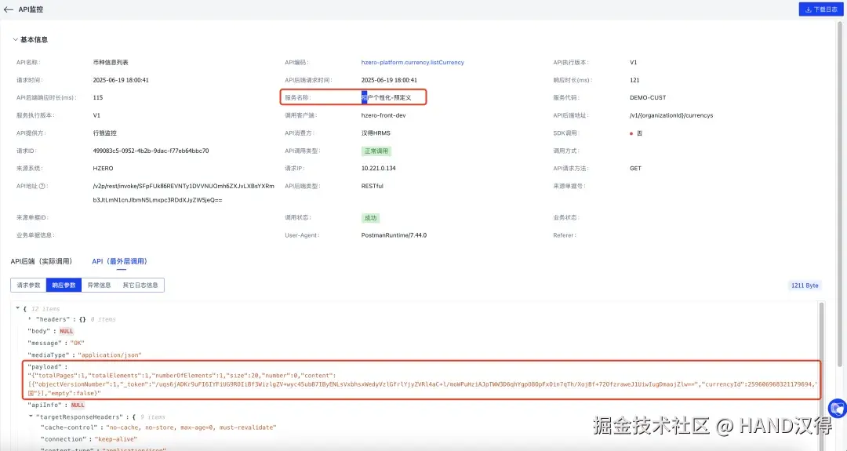Open the 异常信息 section
The height and width of the screenshot is (451, 847).
(x=99, y=286)
